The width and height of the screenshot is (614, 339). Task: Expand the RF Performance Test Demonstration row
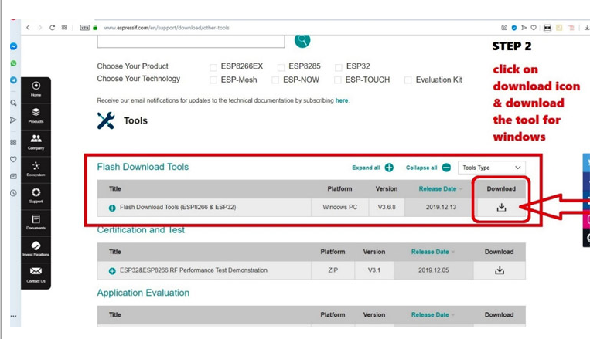[x=112, y=270]
